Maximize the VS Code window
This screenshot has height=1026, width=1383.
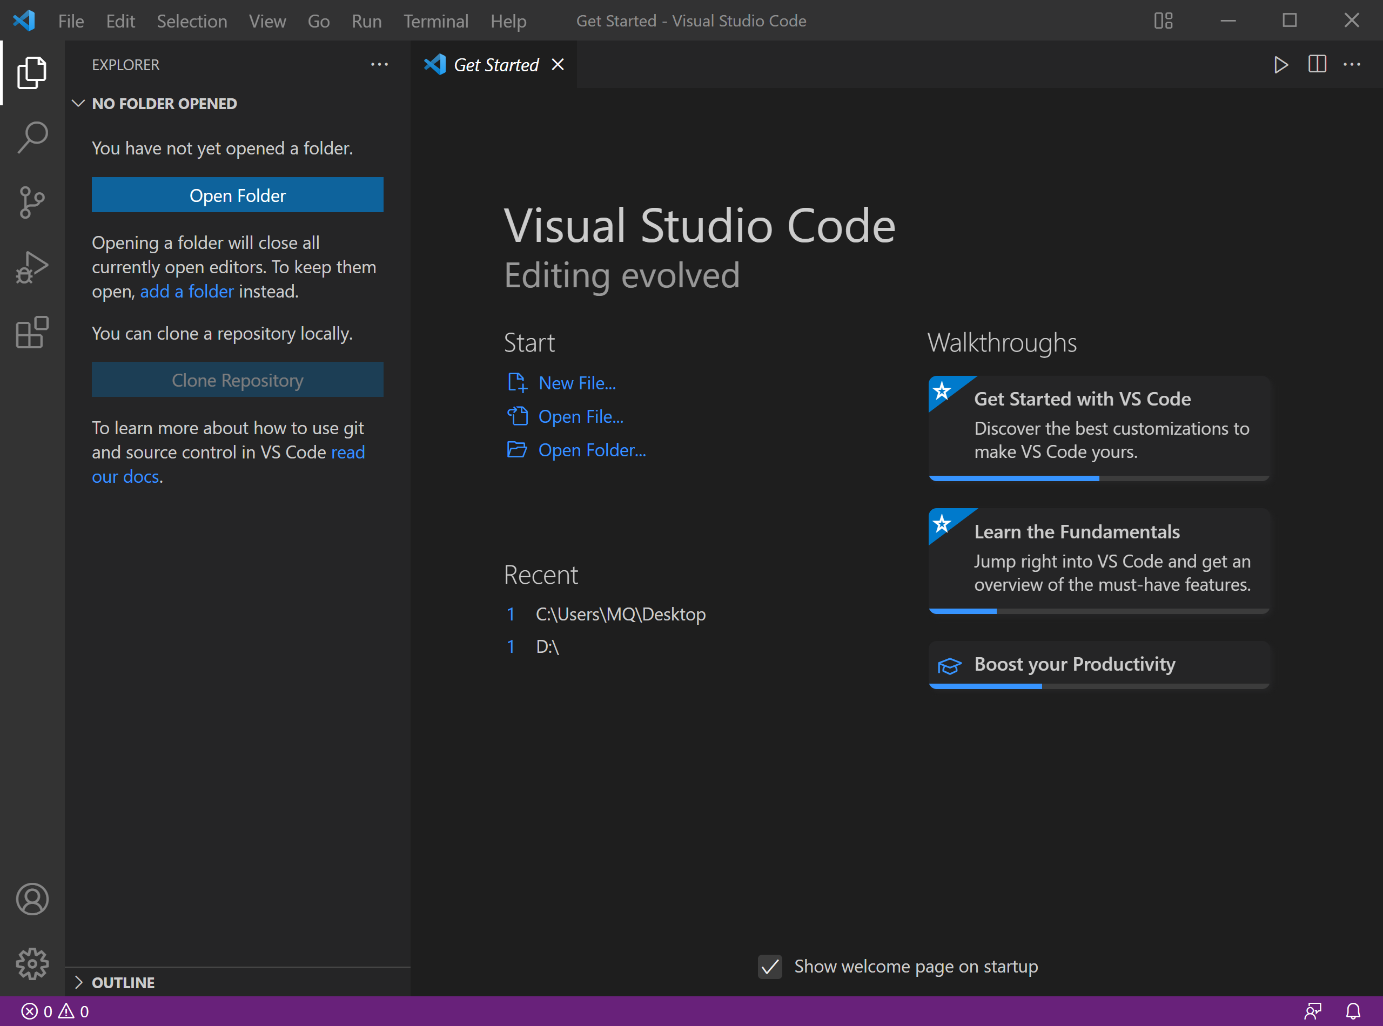pyautogui.click(x=1290, y=21)
